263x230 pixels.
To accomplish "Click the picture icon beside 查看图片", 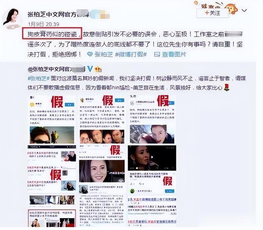I will 157,54.
